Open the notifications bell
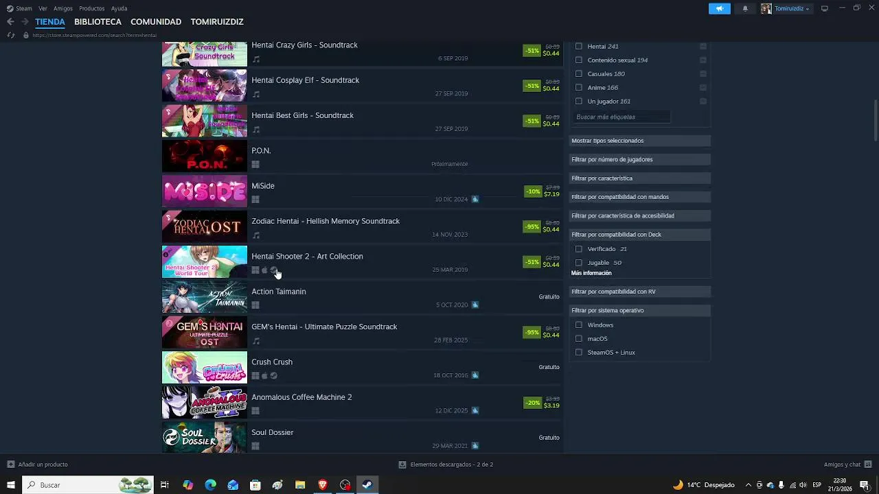This screenshot has height=494, width=879. (745, 9)
